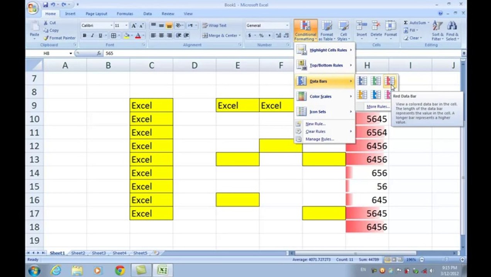This screenshot has width=491, height=277.
Task: Open fill color yellow swatch
Action: tap(126, 35)
